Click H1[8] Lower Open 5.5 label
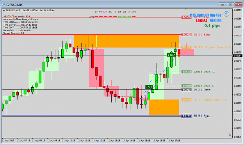The image size is (244, 145). coord(210,100)
